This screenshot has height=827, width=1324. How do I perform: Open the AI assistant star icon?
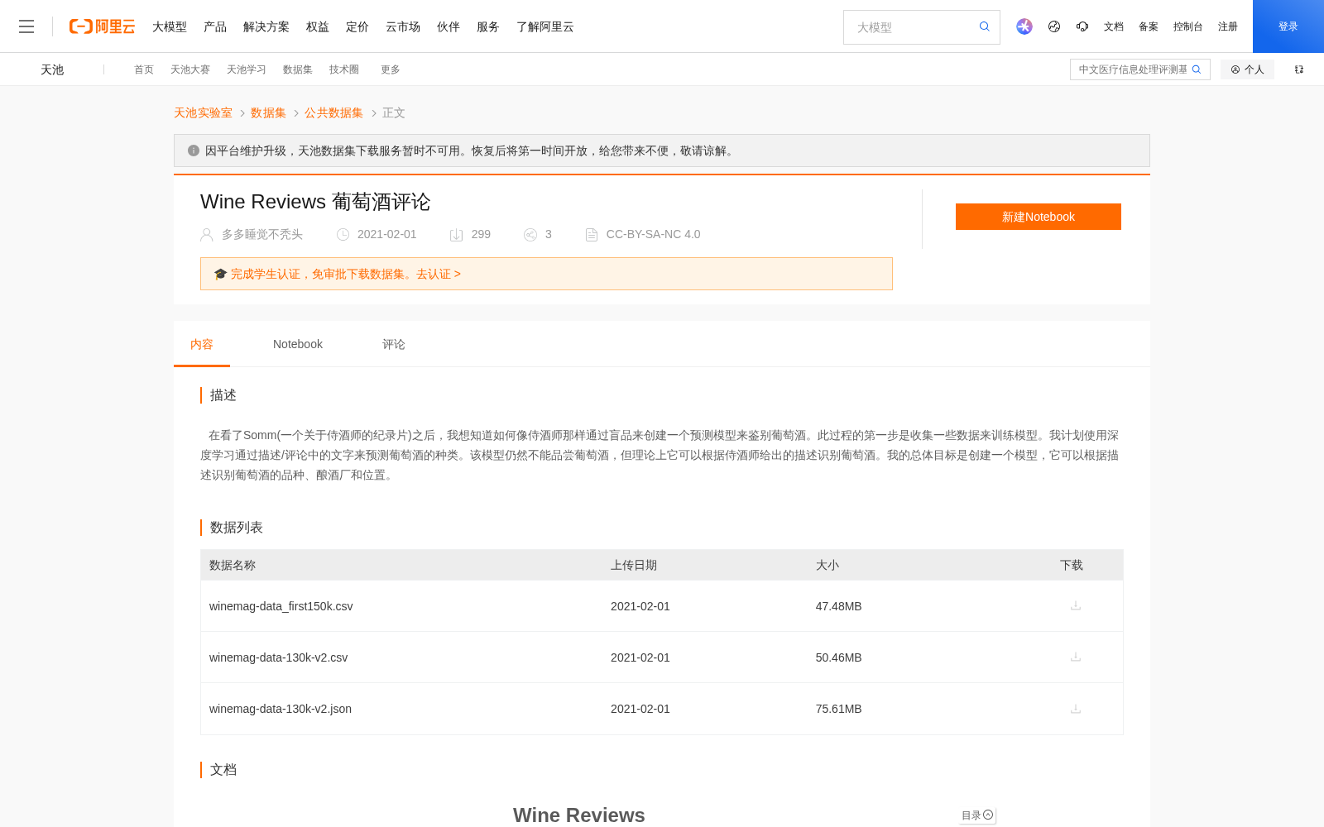coord(1024,26)
